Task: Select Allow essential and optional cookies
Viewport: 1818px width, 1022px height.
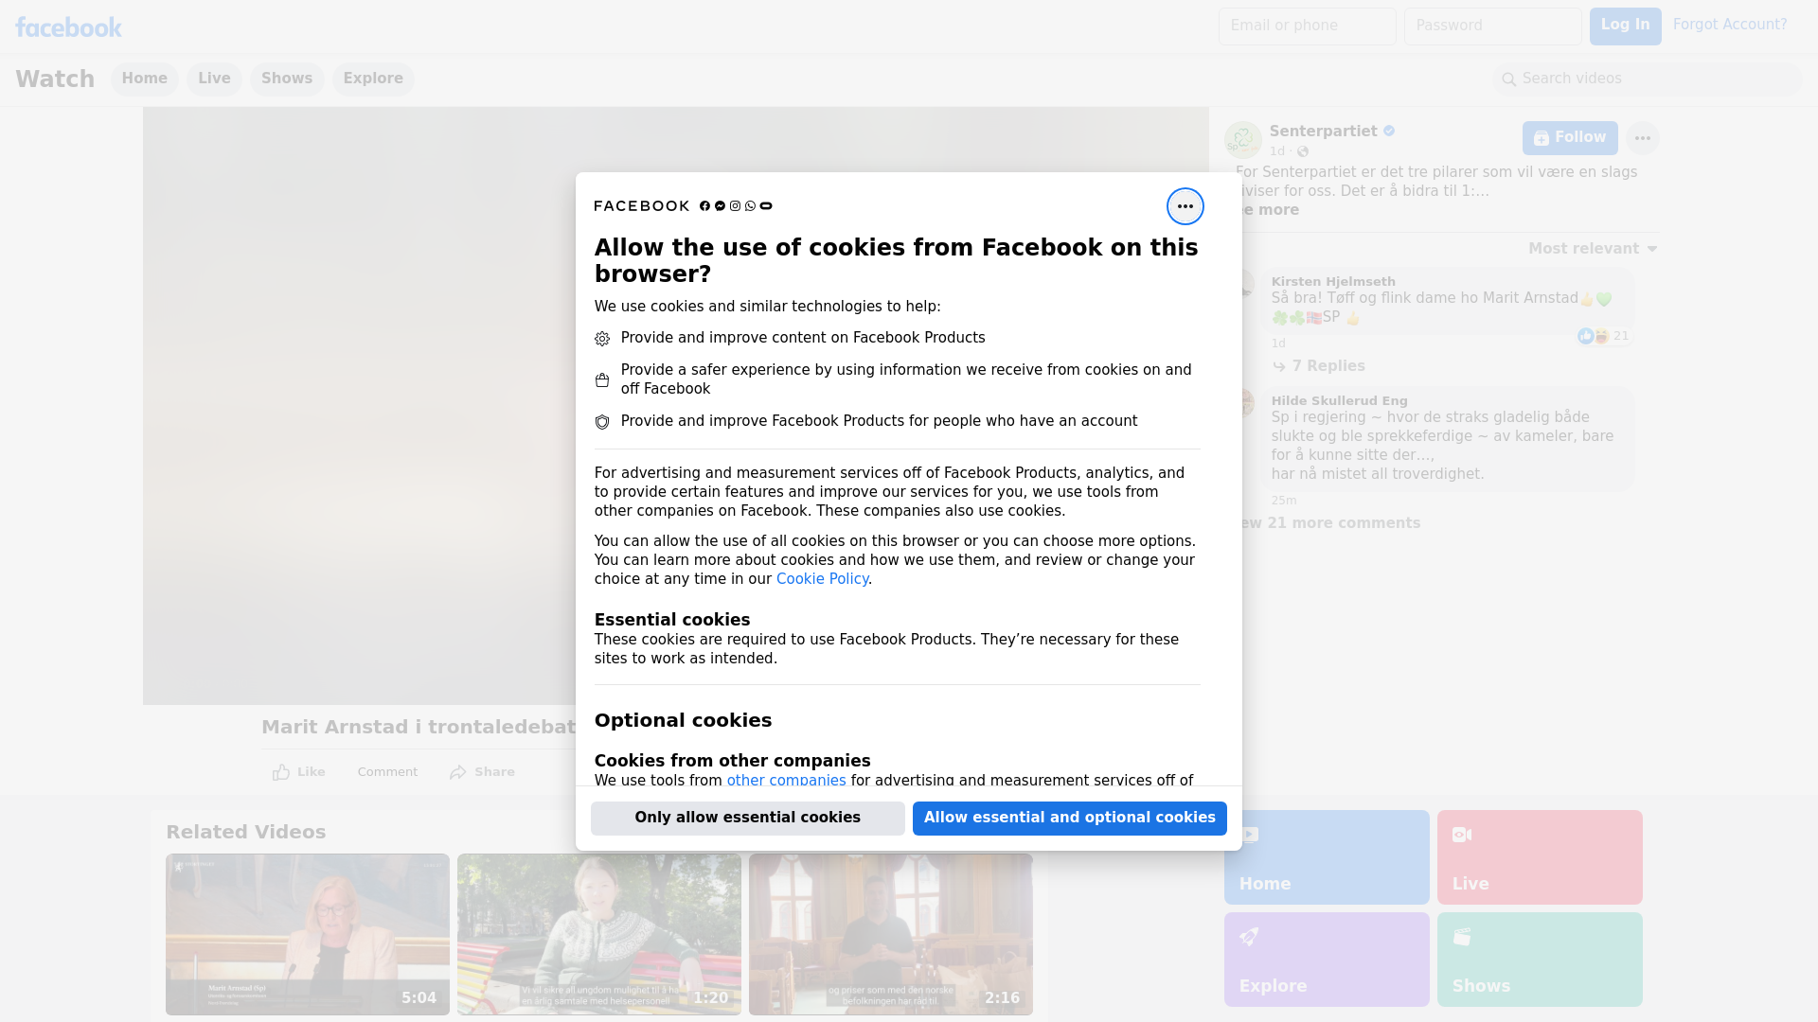Action: (x=1070, y=819)
